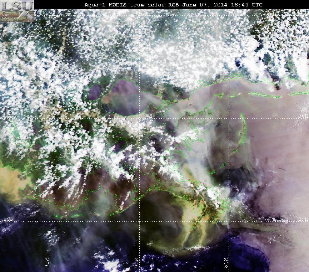Click the 30N label on right edge
This screenshot has height=272, width=309.
tap(303, 116)
